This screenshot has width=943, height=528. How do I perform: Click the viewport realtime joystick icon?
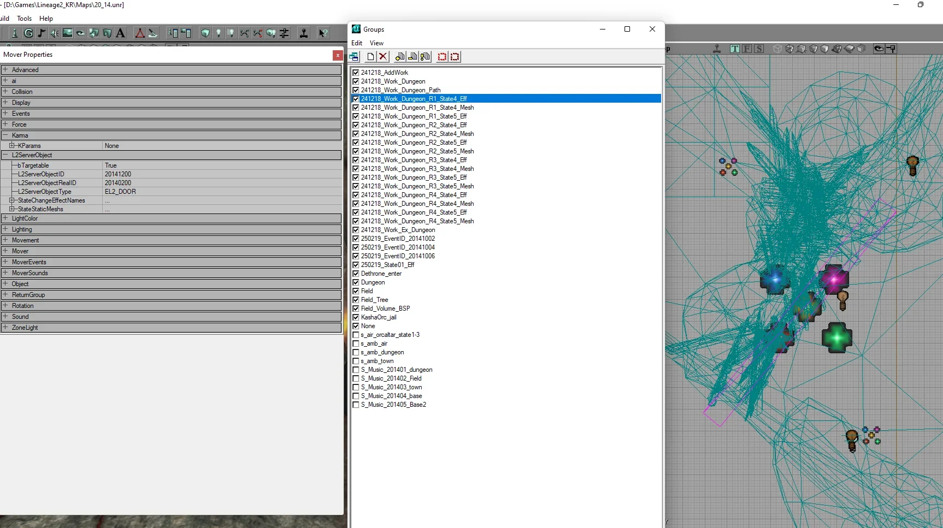(x=717, y=49)
